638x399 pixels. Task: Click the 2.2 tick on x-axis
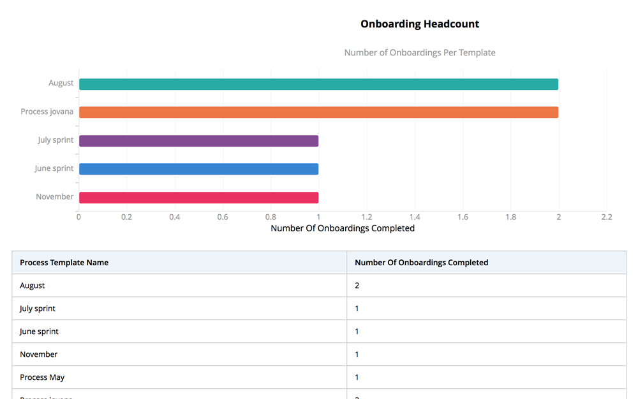[x=606, y=217]
